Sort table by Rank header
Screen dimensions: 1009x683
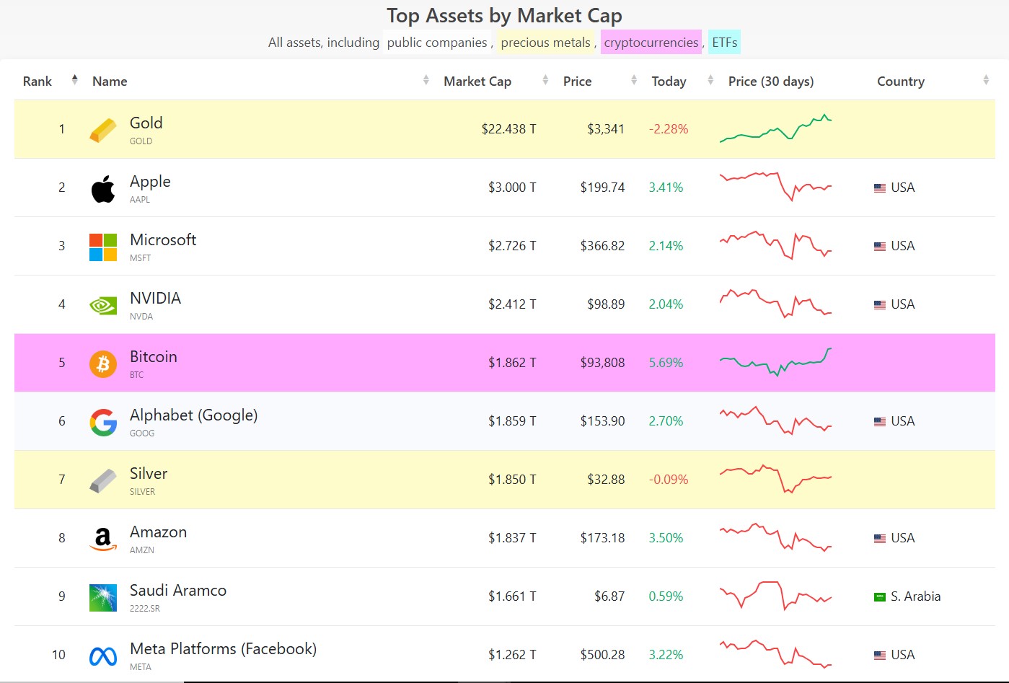click(38, 81)
